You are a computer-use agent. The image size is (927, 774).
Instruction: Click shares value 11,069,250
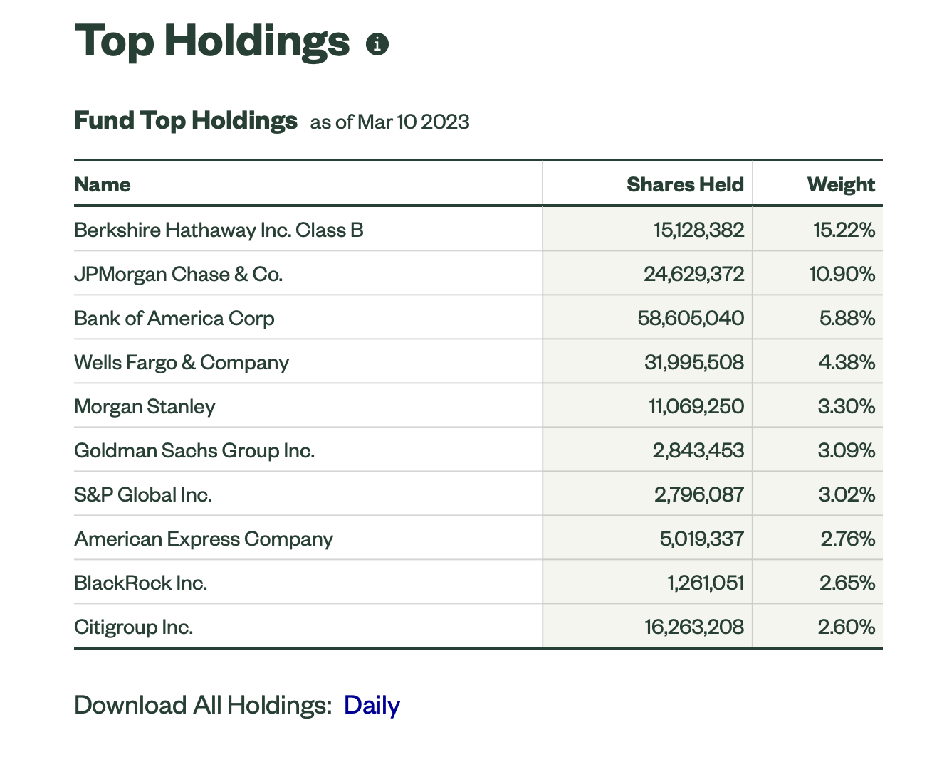pyautogui.click(x=696, y=406)
